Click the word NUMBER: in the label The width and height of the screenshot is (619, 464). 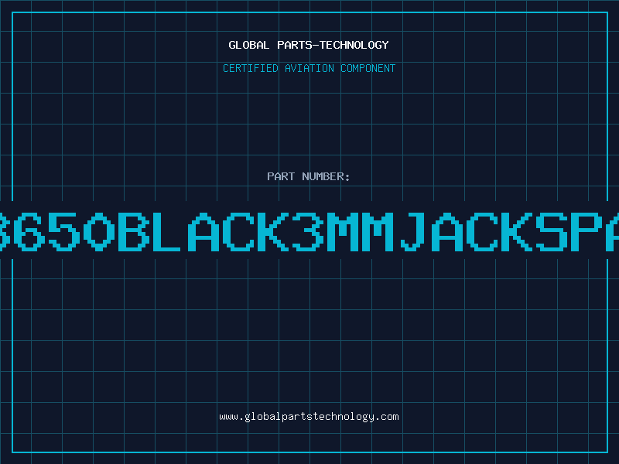(326, 176)
